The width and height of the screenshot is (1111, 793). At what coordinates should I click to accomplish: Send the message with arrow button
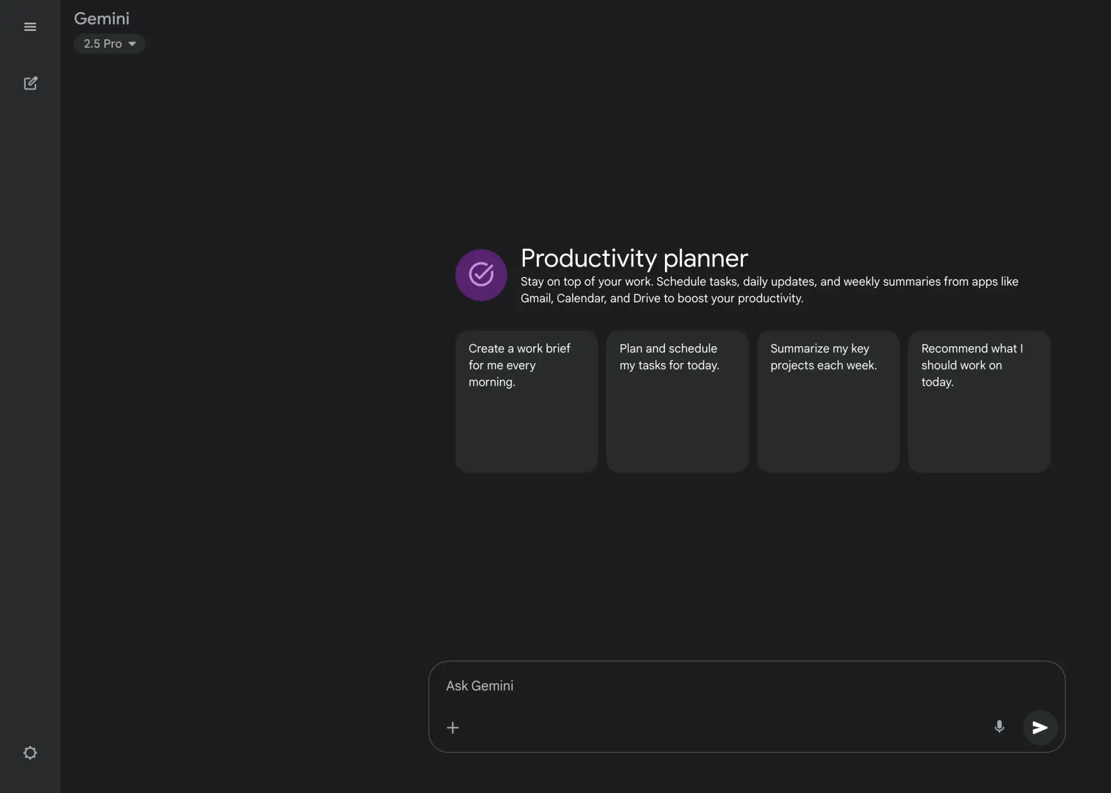click(1040, 728)
